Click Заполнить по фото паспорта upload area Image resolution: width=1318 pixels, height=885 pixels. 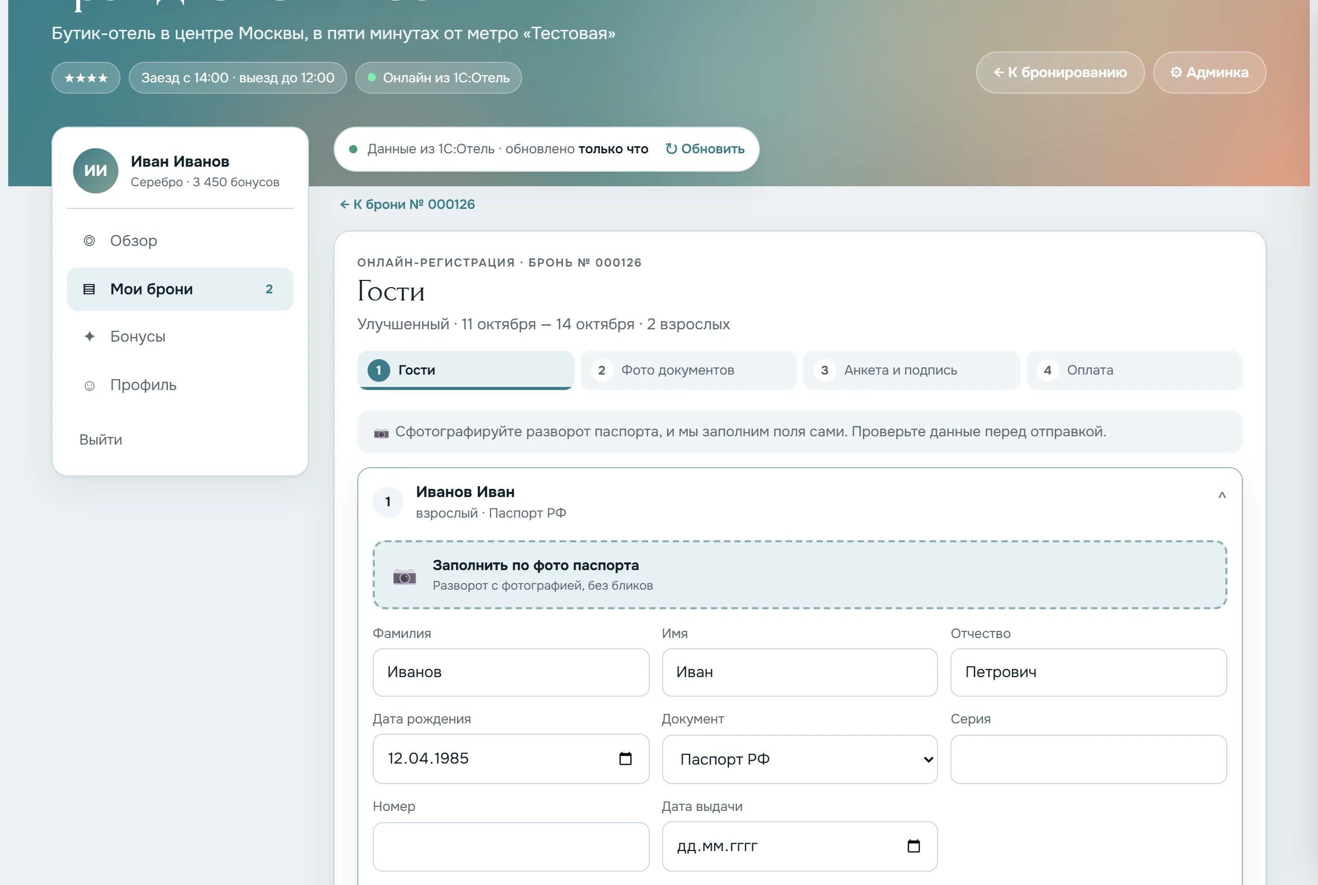click(800, 575)
